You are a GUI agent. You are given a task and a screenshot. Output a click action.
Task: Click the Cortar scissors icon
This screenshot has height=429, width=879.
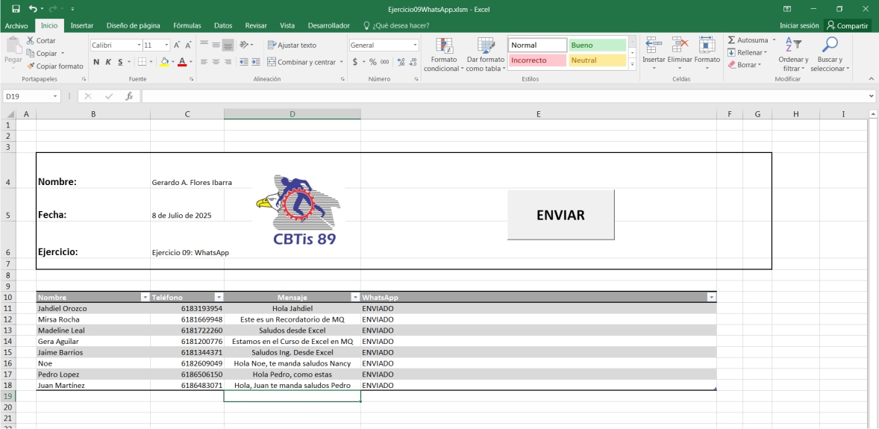(x=31, y=41)
